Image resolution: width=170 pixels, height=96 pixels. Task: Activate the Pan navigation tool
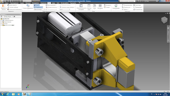tap(127, 5)
